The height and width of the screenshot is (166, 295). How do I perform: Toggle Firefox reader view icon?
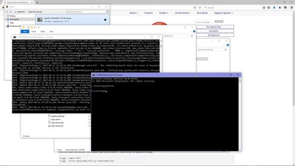(x=195, y=7)
